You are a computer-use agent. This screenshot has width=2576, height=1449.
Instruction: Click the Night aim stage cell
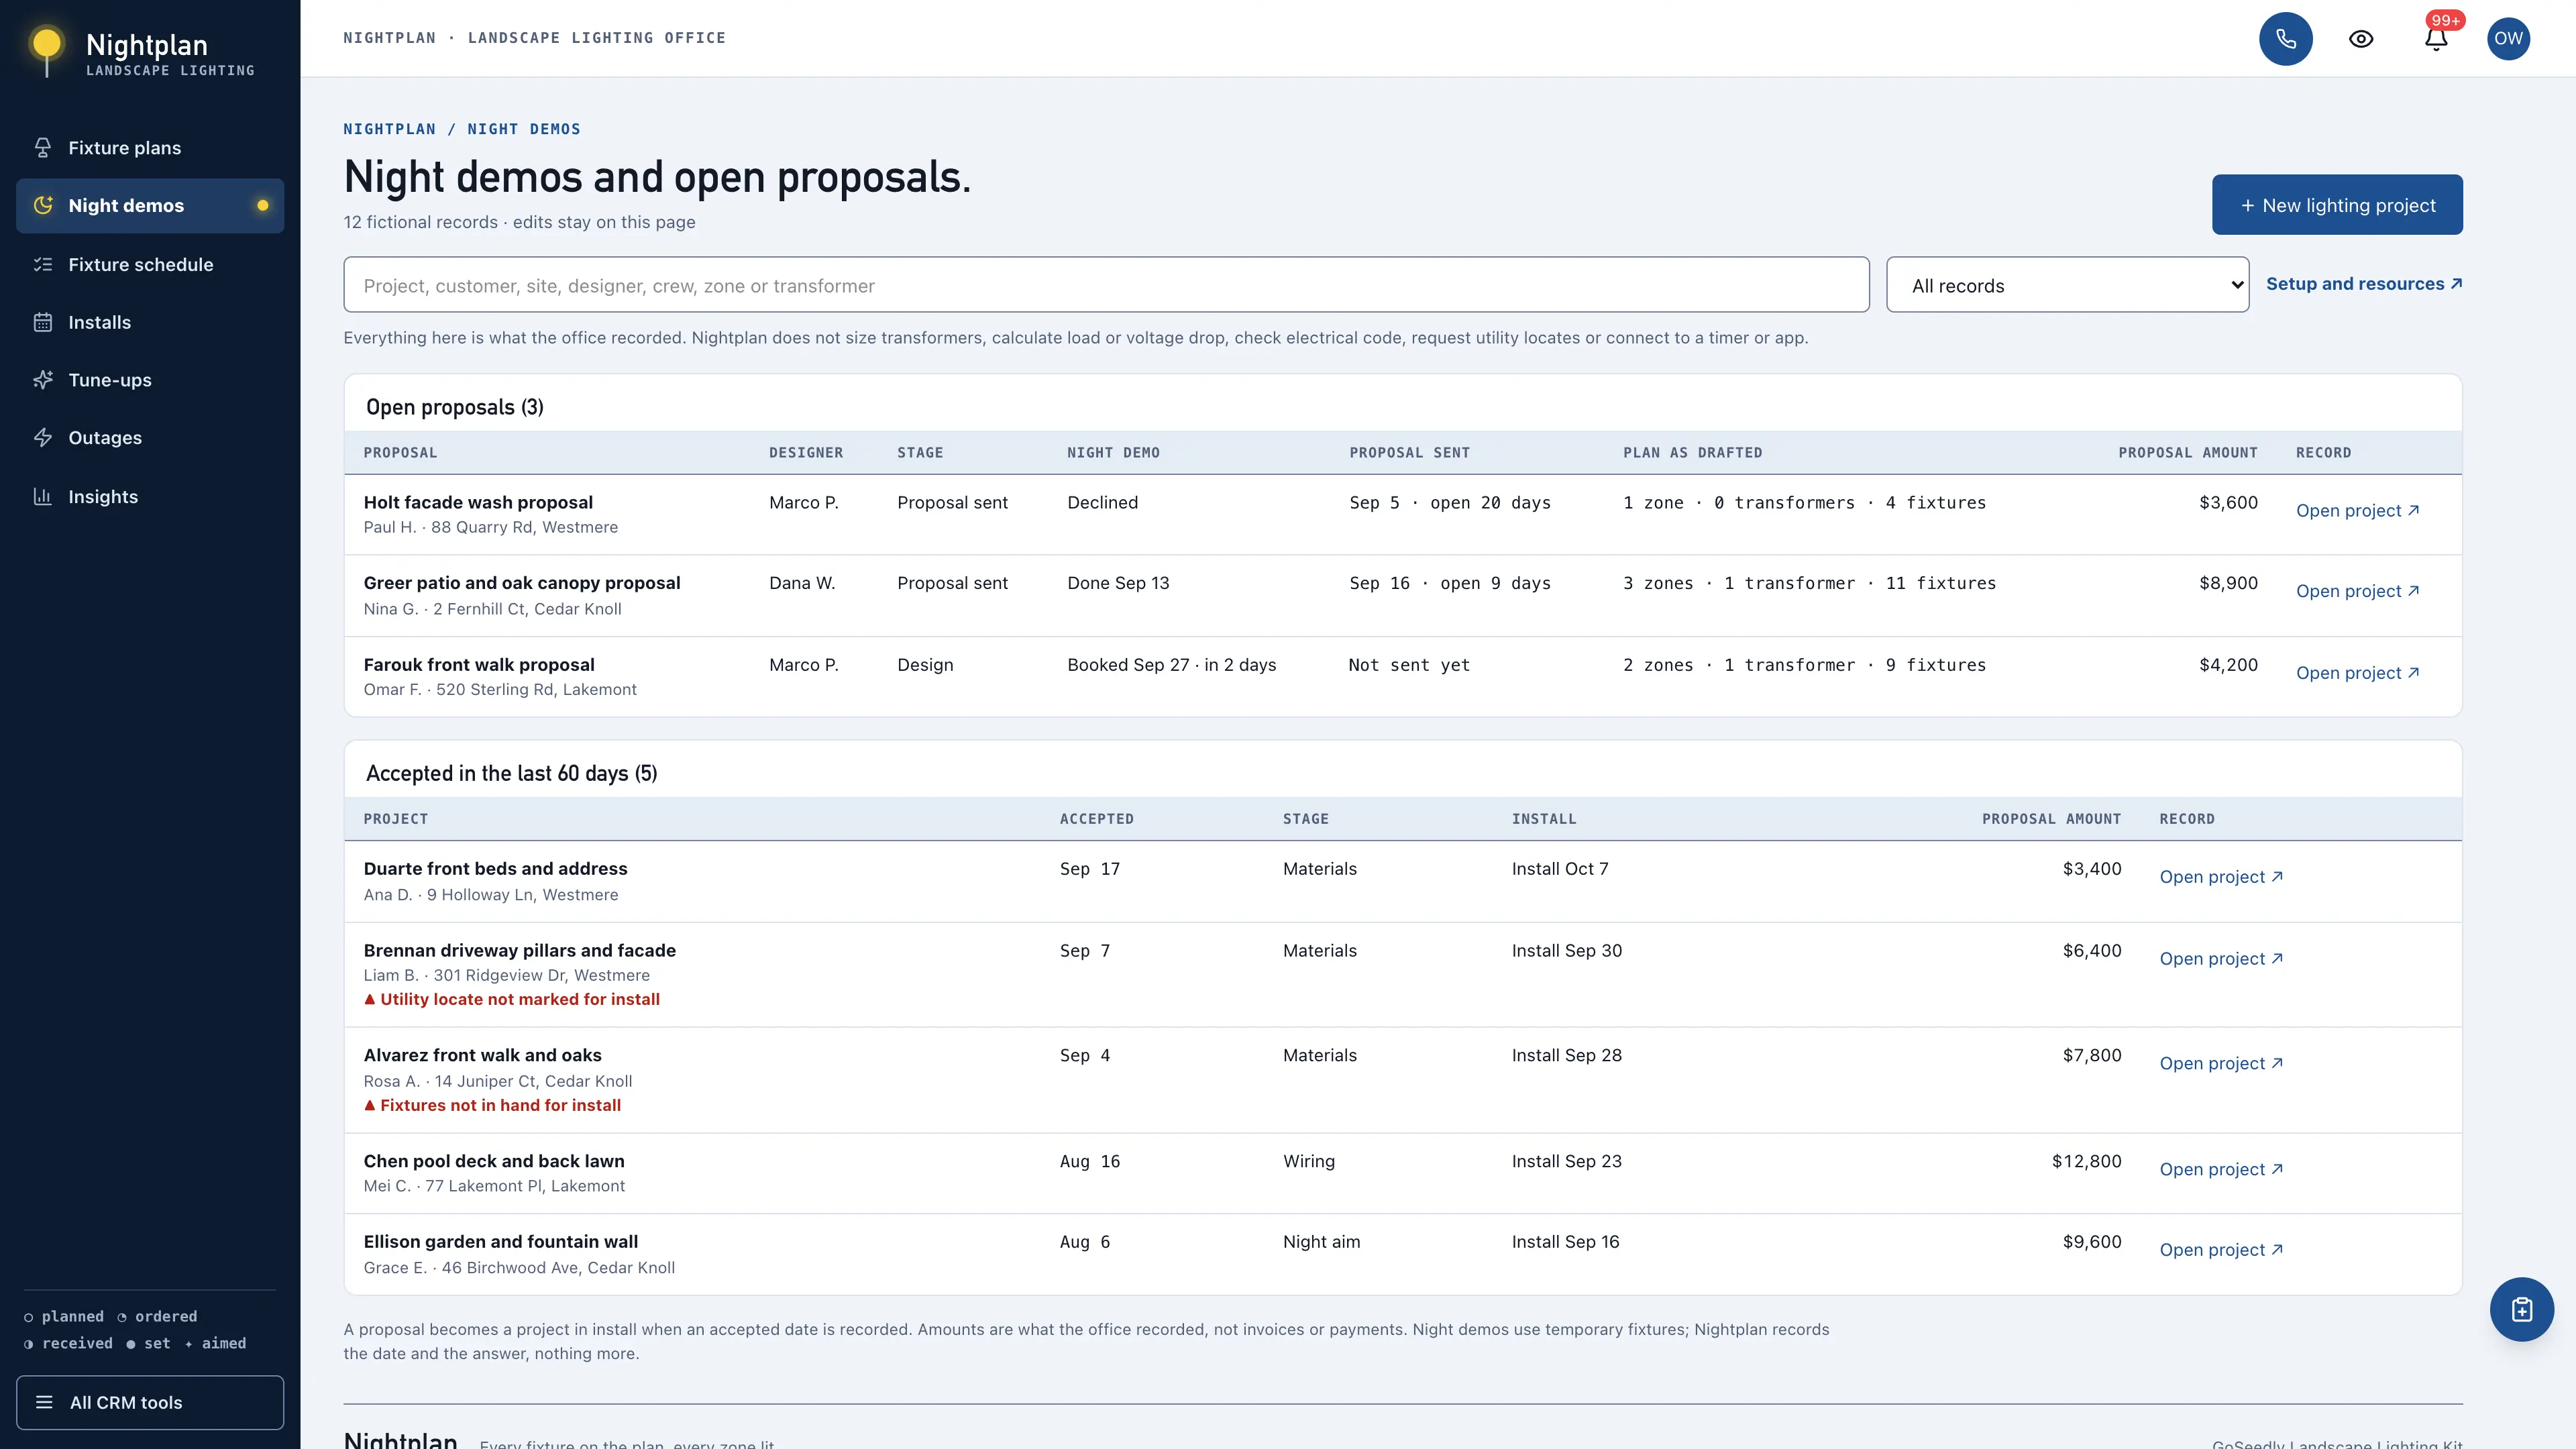click(x=1321, y=1242)
